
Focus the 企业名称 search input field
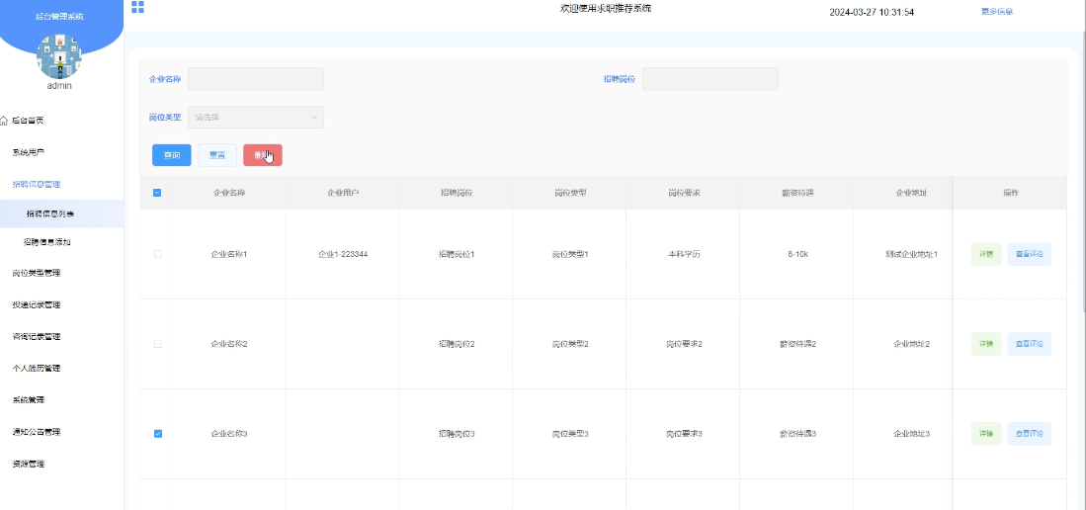pyautogui.click(x=256, y=79)
